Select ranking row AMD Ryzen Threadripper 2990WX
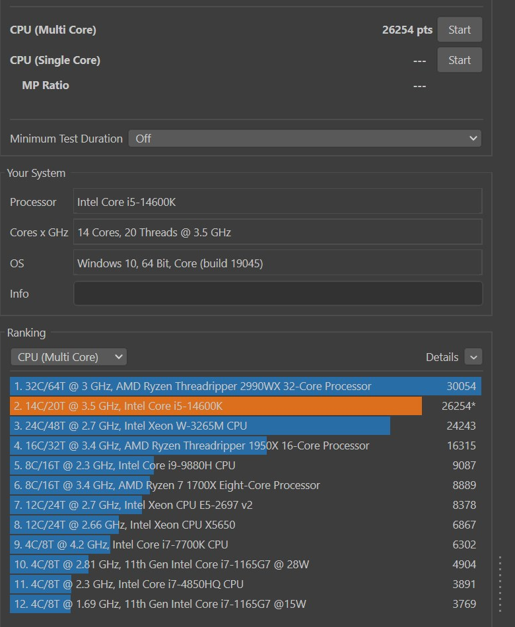Image resolution: width=515 pixels, height=627 pixels. click(246, 386)
